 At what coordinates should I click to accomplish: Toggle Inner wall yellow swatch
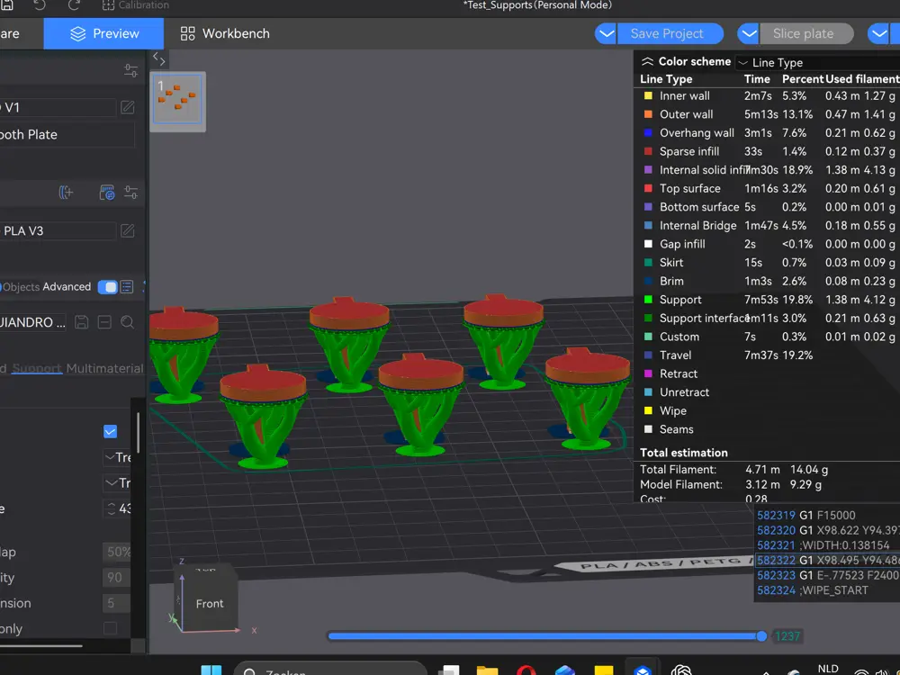648,96
